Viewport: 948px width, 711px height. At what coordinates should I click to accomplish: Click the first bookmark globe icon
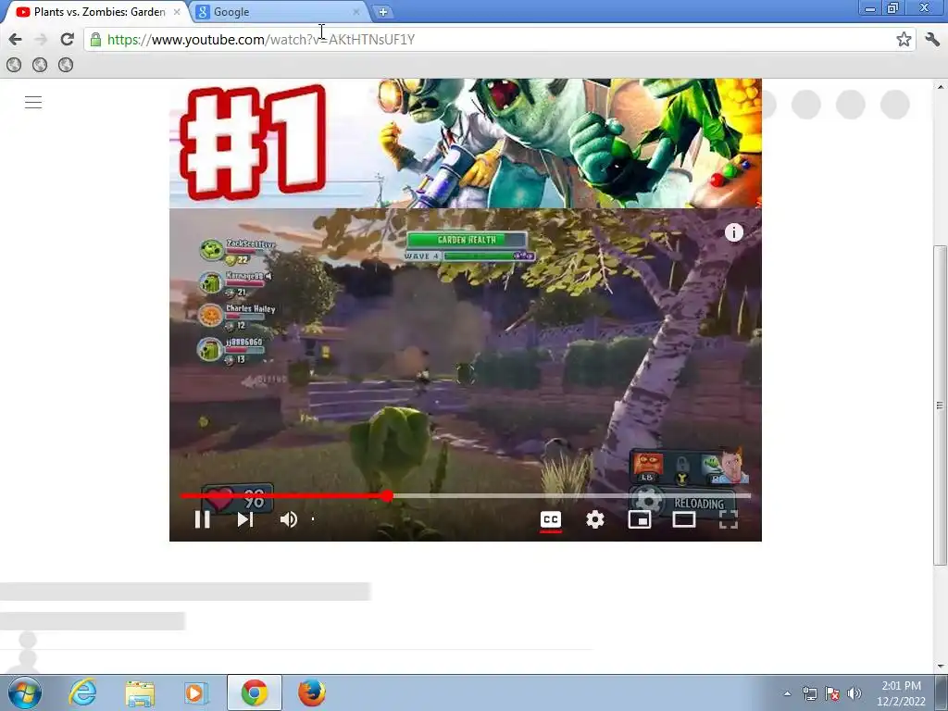(x=14, y=65)
